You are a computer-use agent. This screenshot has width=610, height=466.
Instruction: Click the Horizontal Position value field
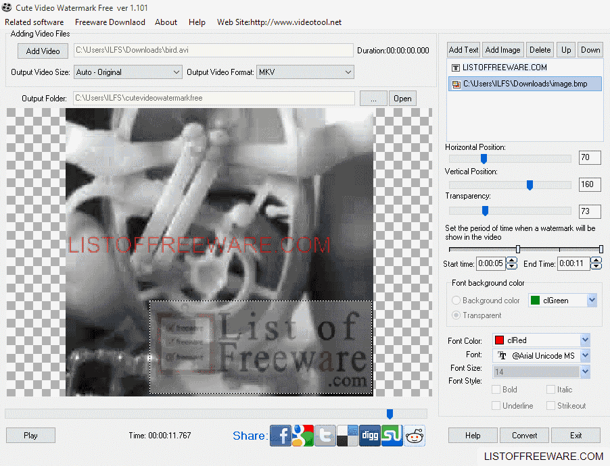pos(590,157)
